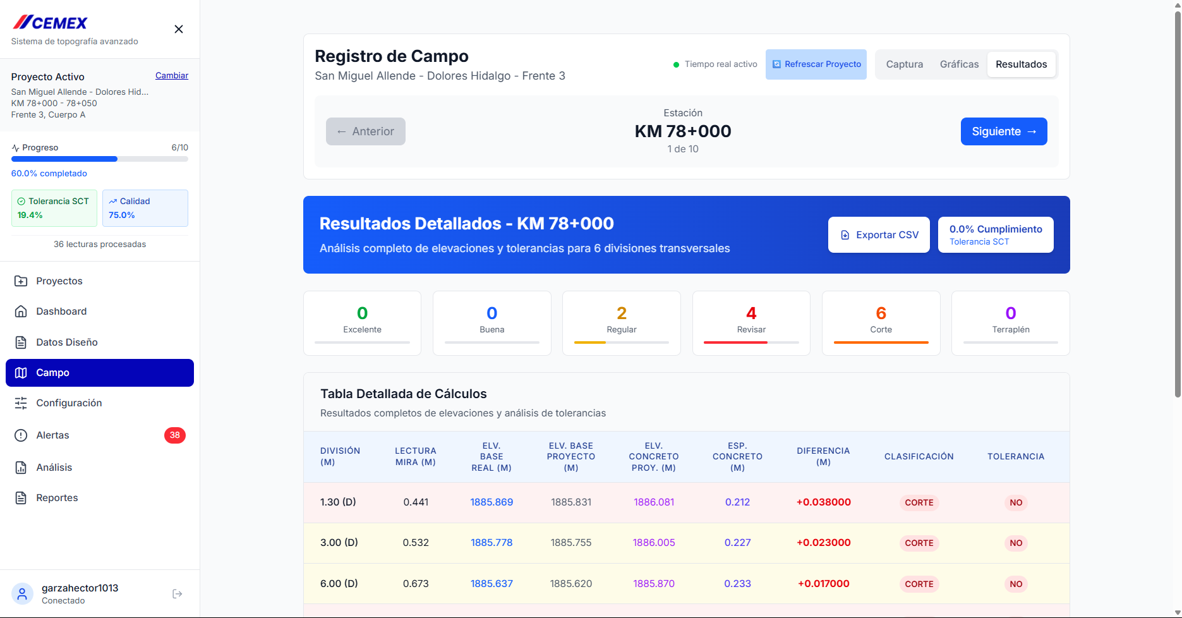Screen dimensions: 1182x618
Task: Click the Alertas warning circle icon
Action: pyautogui.click(x=21, y=435)
